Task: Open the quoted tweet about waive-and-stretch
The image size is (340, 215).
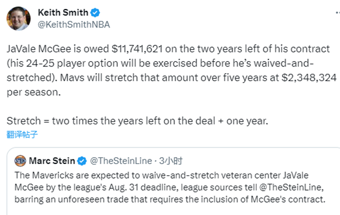Action: pos(173,181)
